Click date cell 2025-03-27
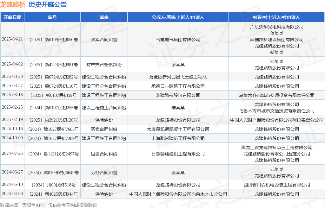 point(12,85)
